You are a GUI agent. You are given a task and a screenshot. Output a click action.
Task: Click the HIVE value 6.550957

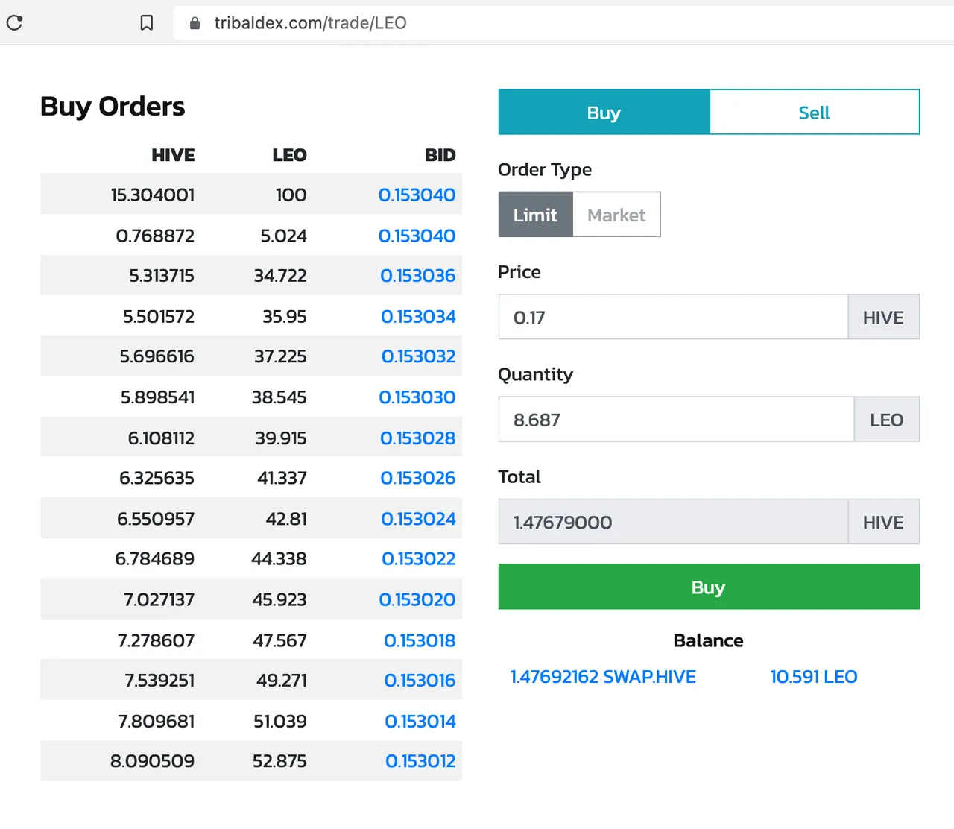coord(156,519)
